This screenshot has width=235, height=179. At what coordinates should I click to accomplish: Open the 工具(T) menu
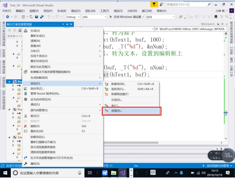click(105, 11)
